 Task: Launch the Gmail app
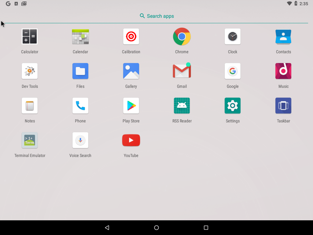[x=182, y=71]
